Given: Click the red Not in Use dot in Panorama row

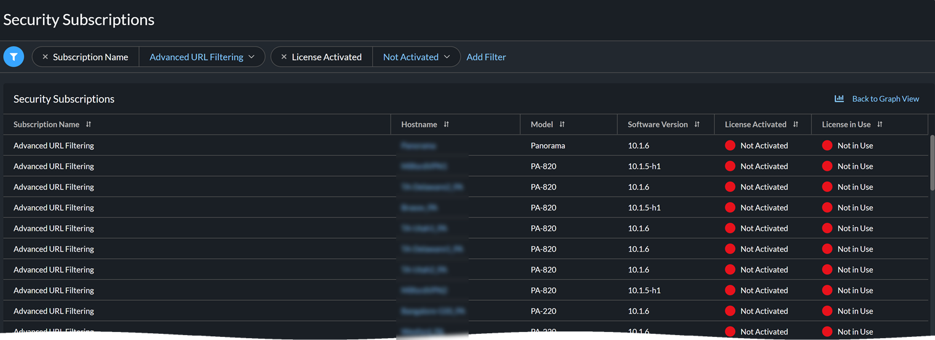Looking at the screenshot, I should 827,145.
